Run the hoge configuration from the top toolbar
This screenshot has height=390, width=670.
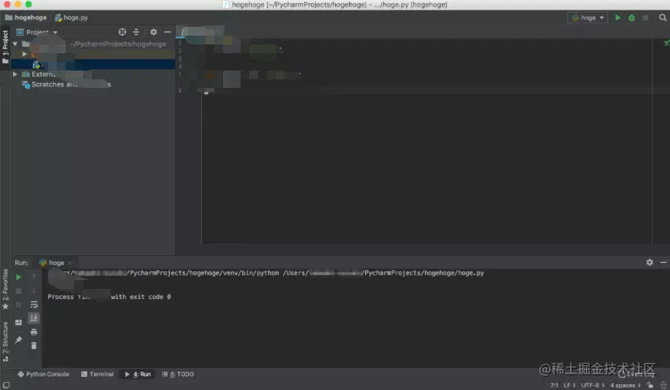618,17
